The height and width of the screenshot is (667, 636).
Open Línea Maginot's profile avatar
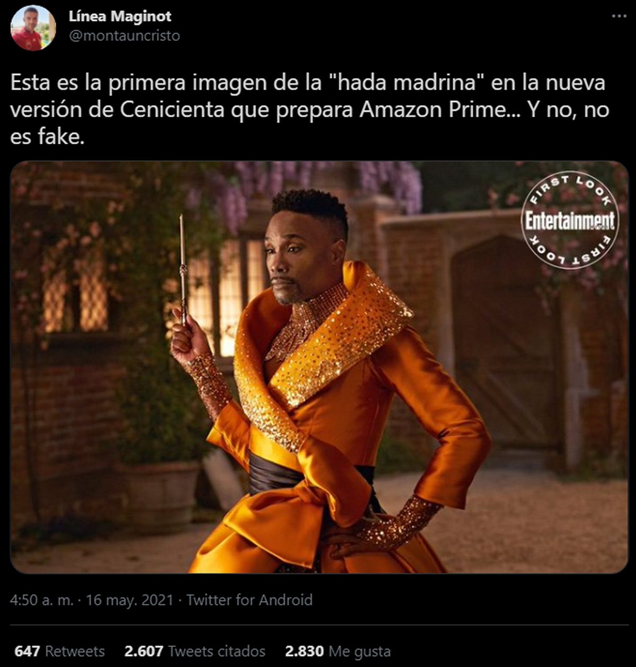click(33, 28)
